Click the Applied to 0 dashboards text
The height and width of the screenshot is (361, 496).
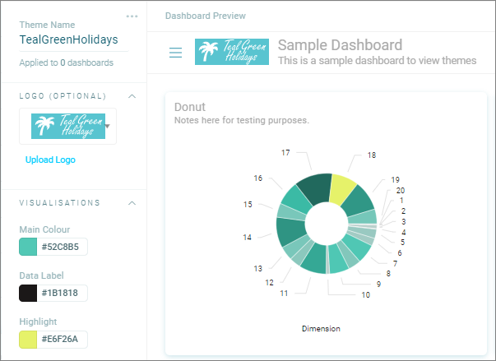[66, 62]
